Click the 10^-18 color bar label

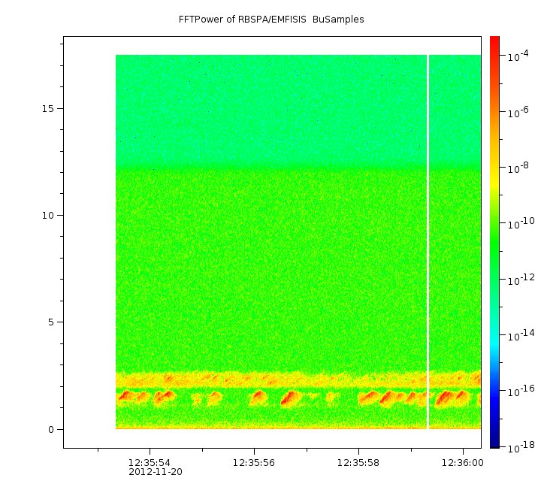tap(521, 447)
